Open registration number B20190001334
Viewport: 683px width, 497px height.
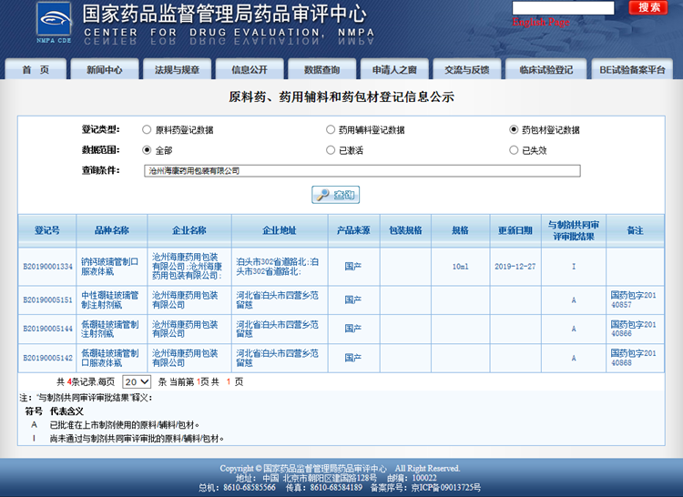click(47, 267)
